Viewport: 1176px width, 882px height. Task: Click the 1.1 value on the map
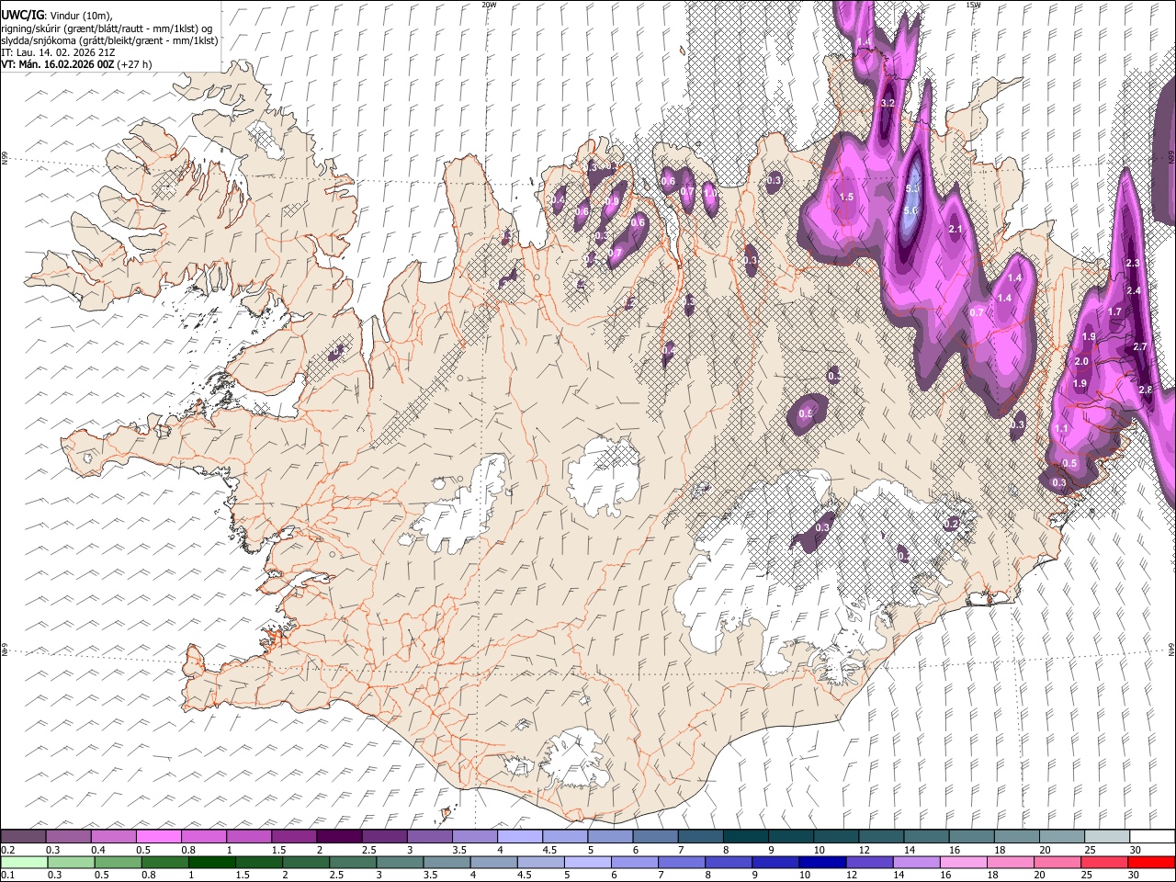coord(1061,429)
